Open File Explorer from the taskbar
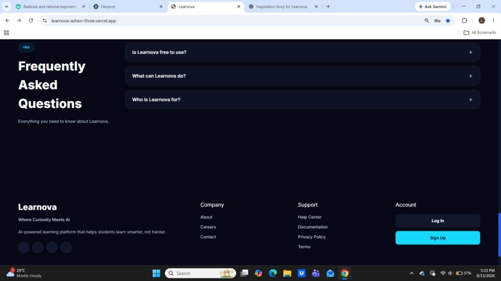501x281 pixels. point(287,274)
